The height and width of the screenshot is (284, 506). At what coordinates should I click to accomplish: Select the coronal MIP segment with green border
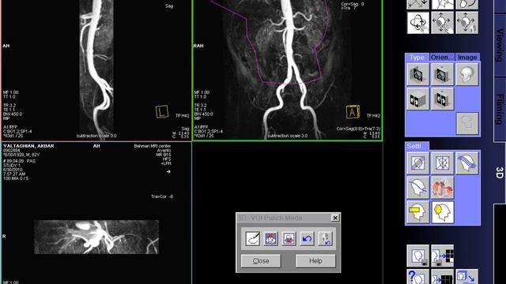pos(287,70)
